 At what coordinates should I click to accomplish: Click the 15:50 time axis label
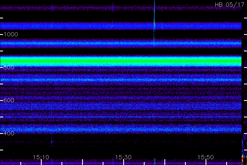tap(206, 157)
